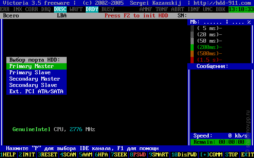Click the 20 ms gray legend block
Screen dimensions: 254x158
192,35
